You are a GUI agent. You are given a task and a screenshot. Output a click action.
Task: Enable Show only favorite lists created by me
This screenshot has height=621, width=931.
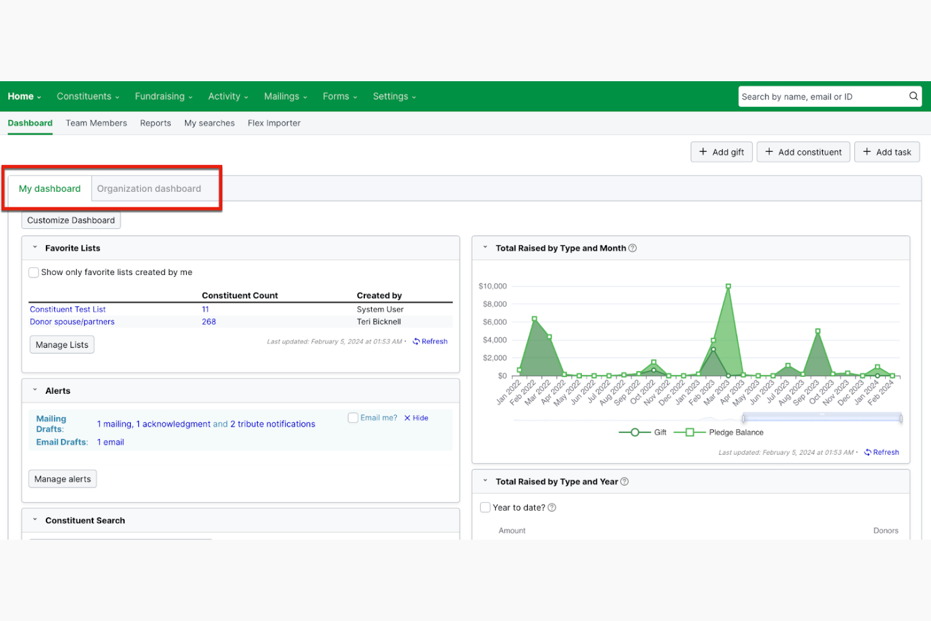click(34, 272)
